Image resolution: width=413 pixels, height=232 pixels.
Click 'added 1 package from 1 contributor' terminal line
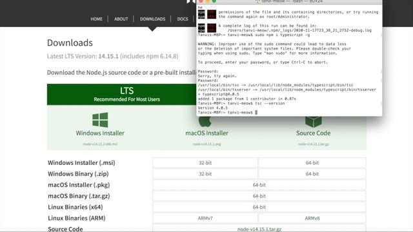click(x=247, y=99)
